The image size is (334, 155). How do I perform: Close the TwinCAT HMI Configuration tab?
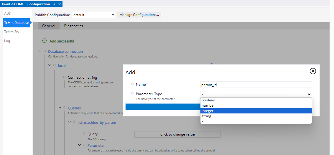[59, 4]
